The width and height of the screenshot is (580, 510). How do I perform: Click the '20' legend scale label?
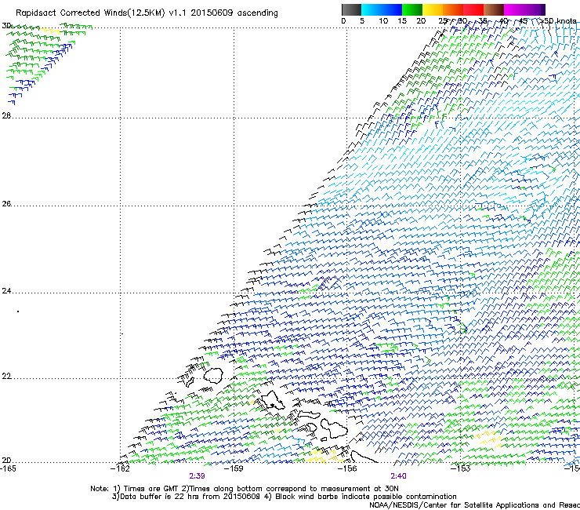click(421, 21)
